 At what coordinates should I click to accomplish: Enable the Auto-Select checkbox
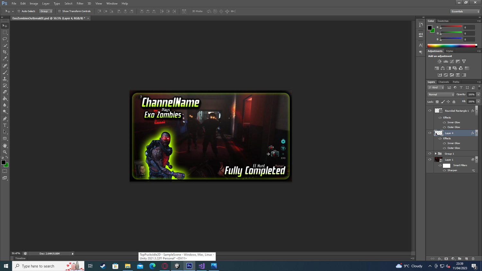click(x=19, y=11)
